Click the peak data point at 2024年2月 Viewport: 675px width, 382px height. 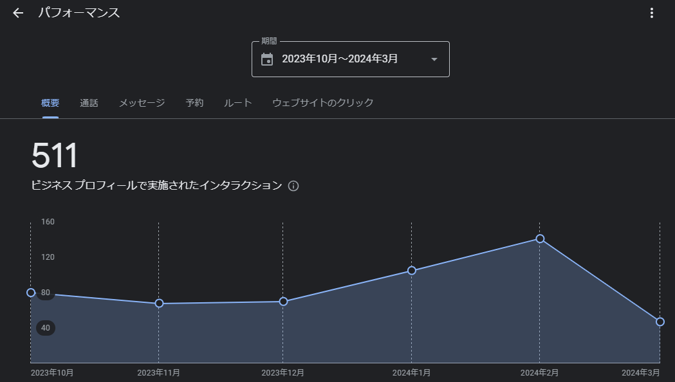(540, 239)
